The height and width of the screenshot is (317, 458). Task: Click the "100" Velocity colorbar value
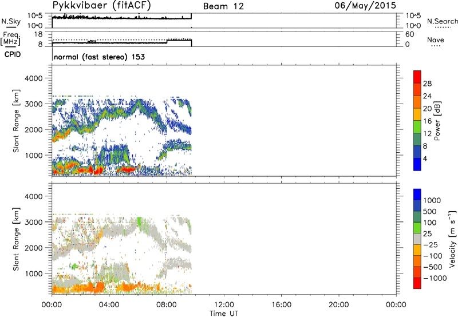click(429, 223)
